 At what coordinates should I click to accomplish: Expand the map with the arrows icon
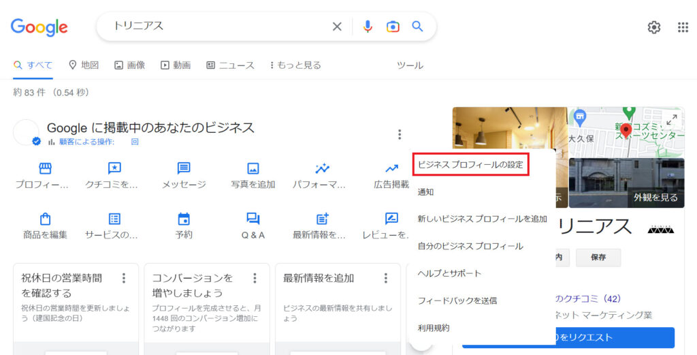pyautogui.click(x=672, y=119)
